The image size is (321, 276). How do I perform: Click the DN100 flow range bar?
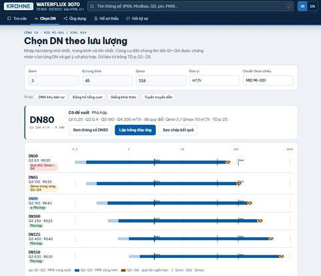[x=185, y=221]
